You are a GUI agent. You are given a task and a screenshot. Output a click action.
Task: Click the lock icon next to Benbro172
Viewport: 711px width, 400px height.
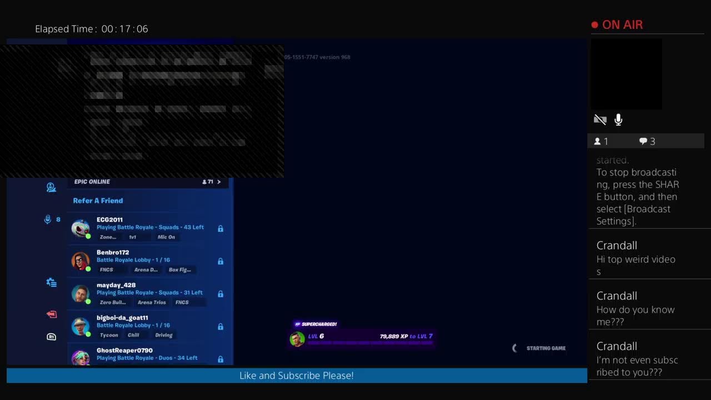click(x=220, y=261)
